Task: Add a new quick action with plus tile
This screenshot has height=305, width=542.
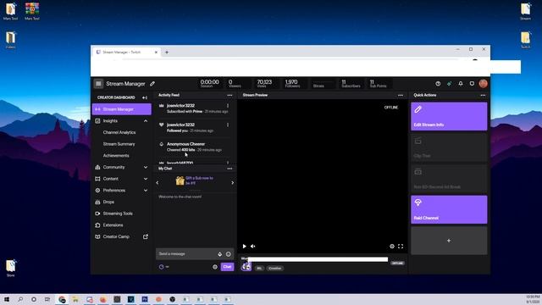Action: point(449,241)
